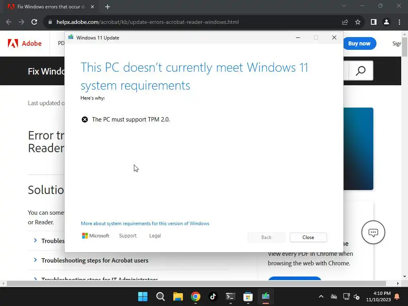Open the Support link in update dialog

(128, 236)
